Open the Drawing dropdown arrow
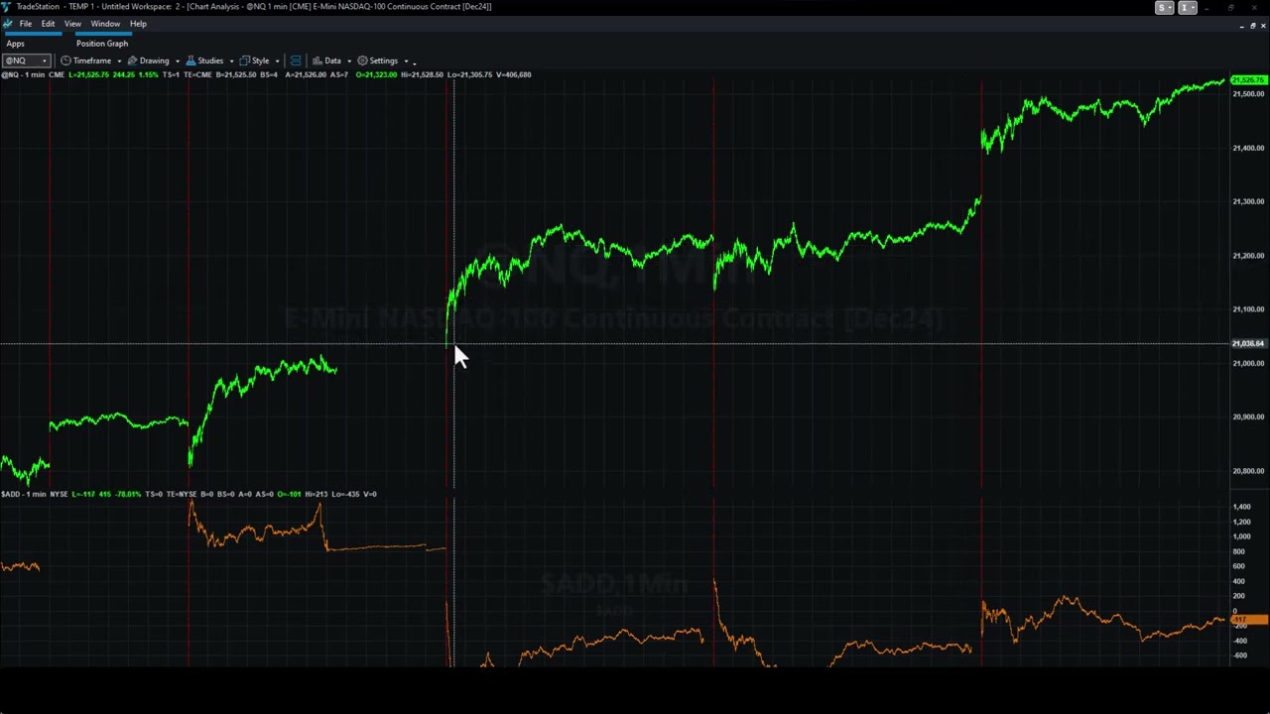Image resolution: width=1270 pixels, height=714 pixels. pyautogui.click(x=177, y=61)
